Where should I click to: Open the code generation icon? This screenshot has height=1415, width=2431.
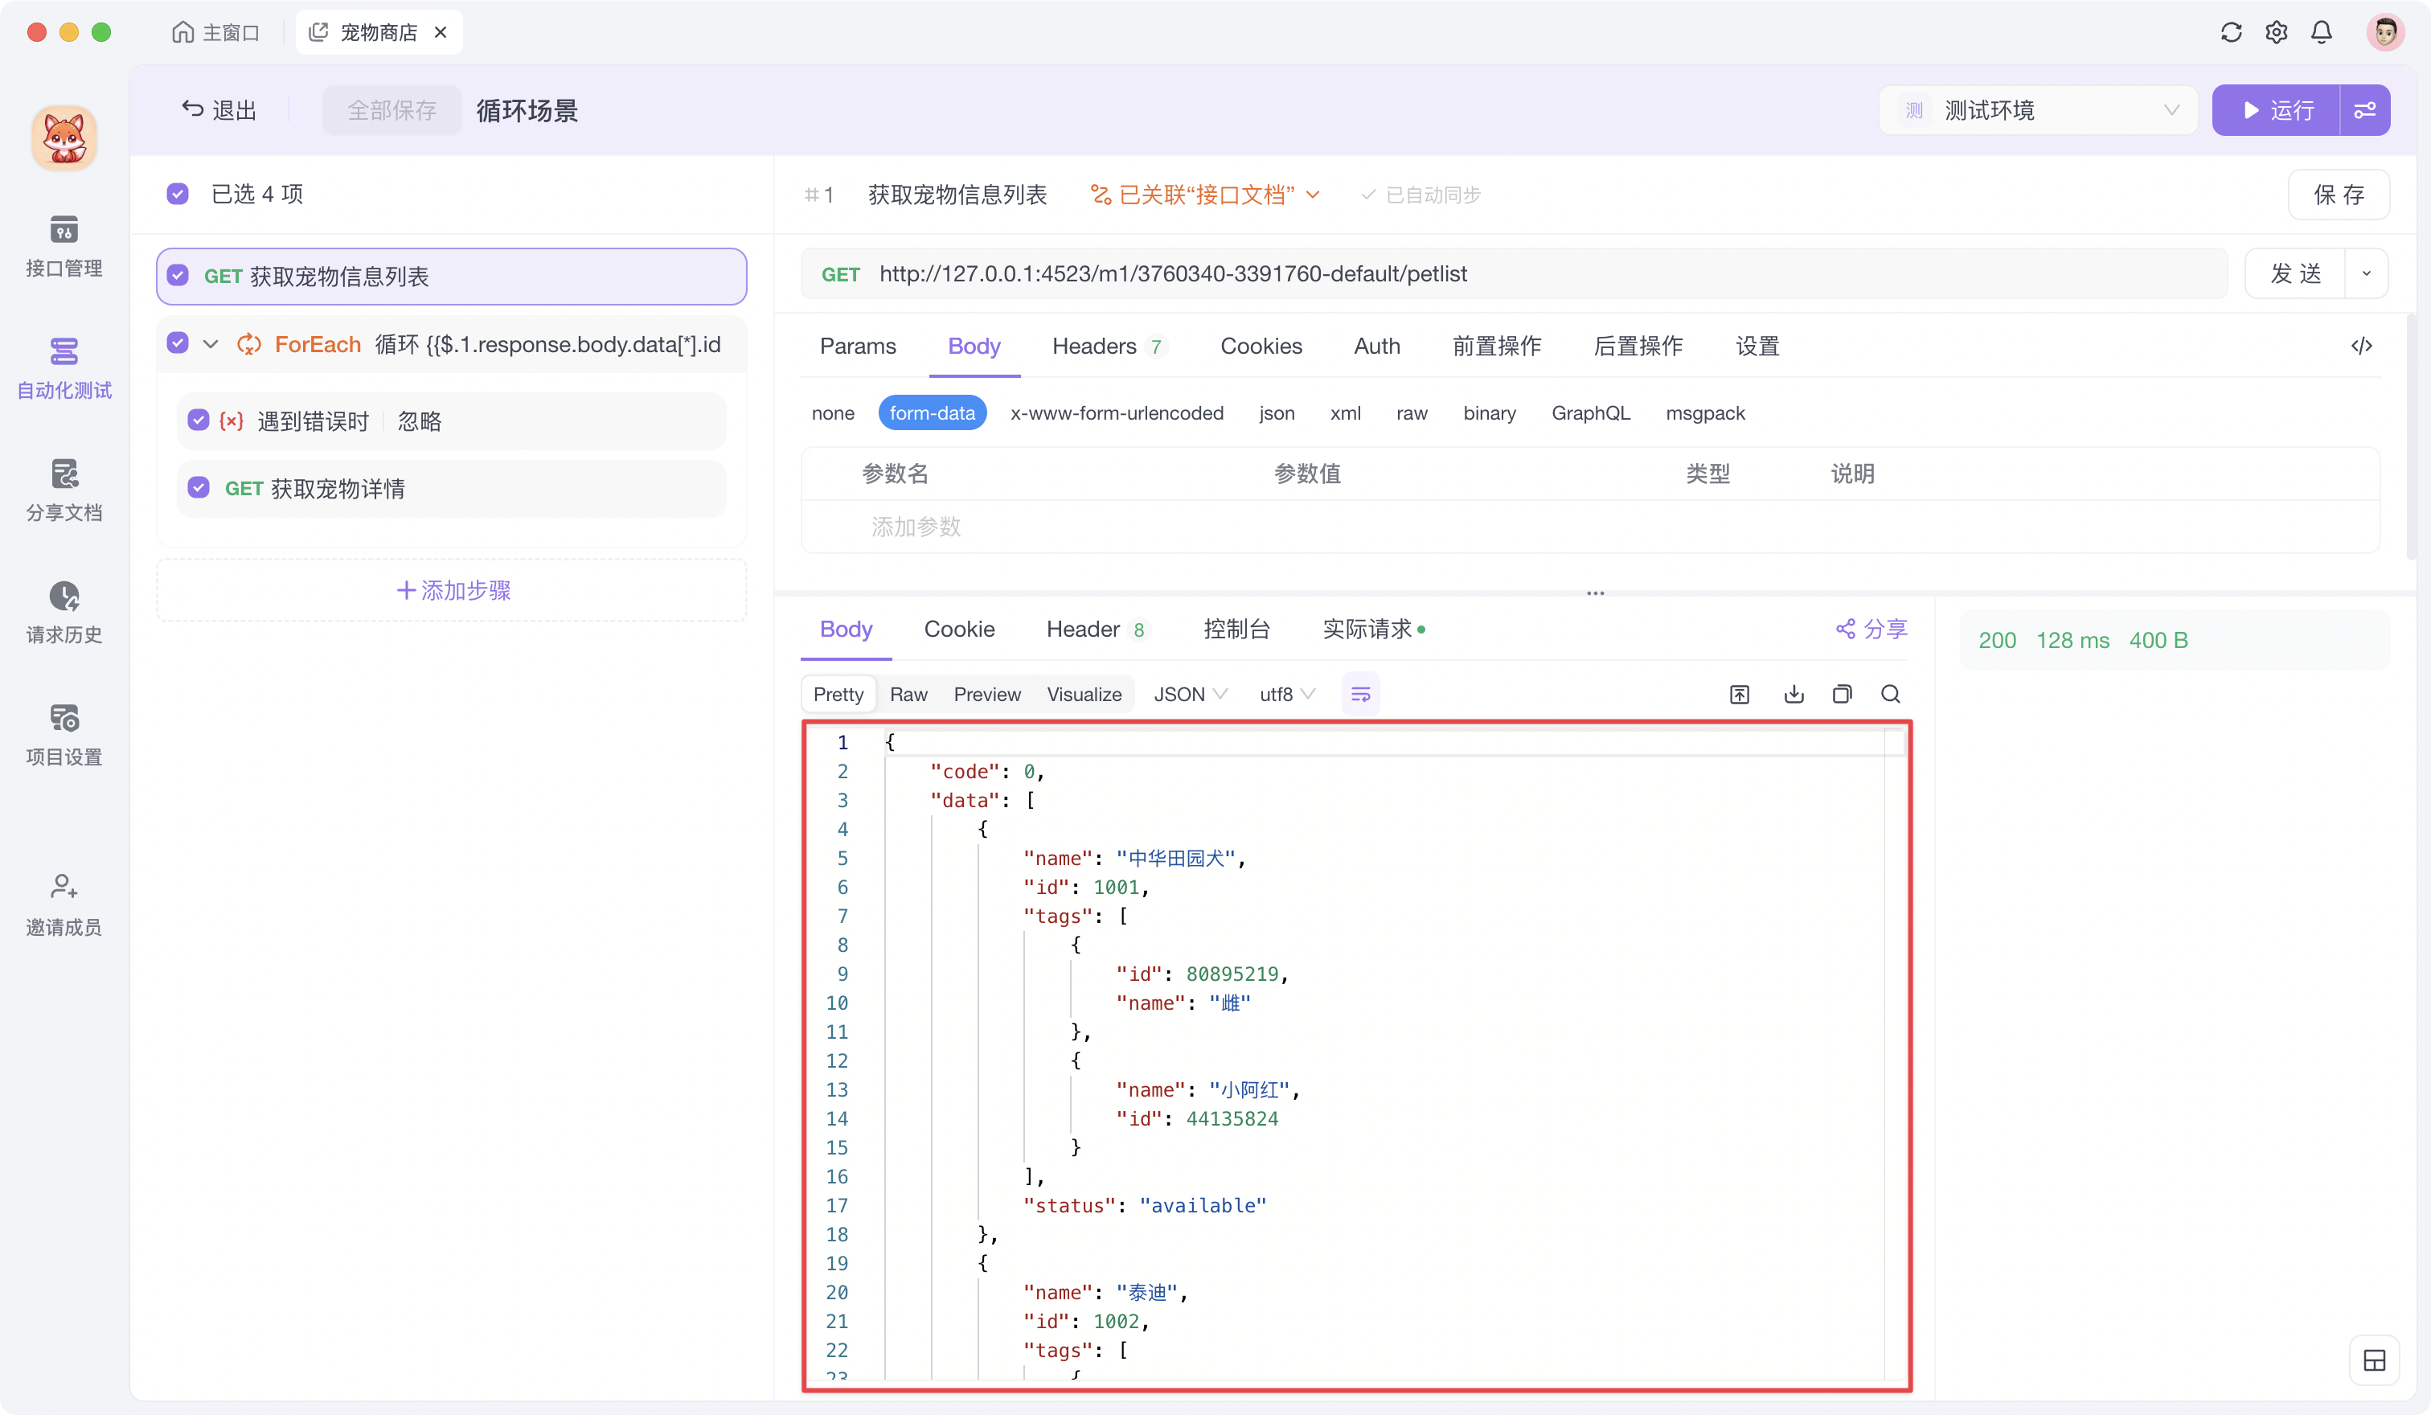coord(2360,347)
